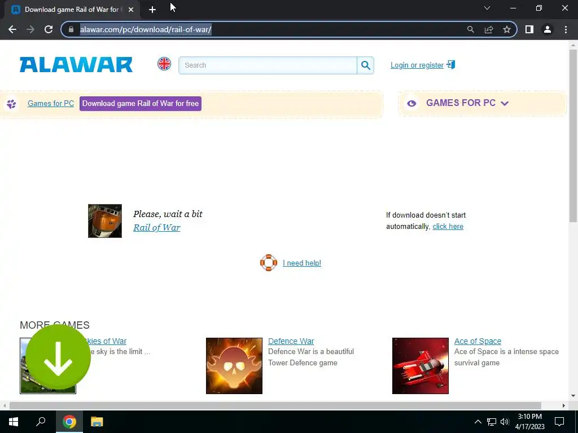The width and height of the screenshot is (578, 433).
Task: Open a new browser tab
Action: click(152, 10)
